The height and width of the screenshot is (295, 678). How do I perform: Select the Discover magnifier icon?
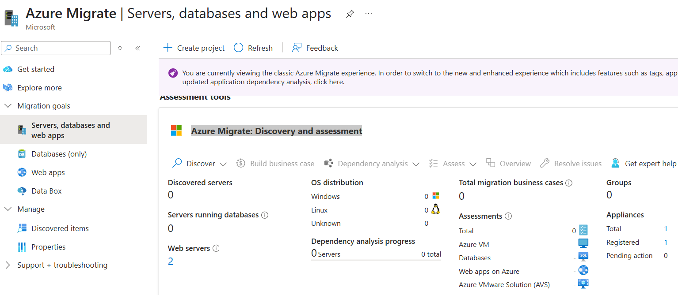click(176, 163)
